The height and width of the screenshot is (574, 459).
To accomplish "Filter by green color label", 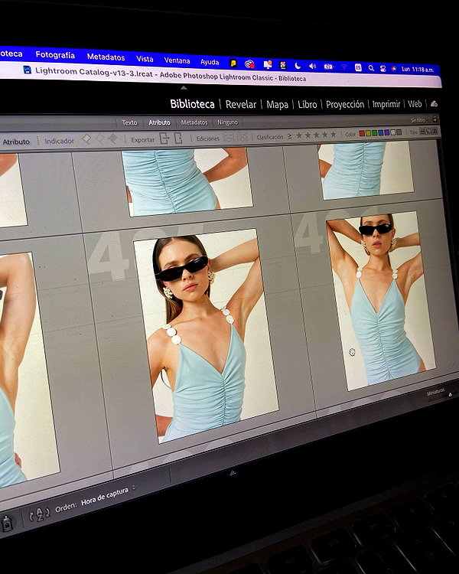I will coord(374,133).
